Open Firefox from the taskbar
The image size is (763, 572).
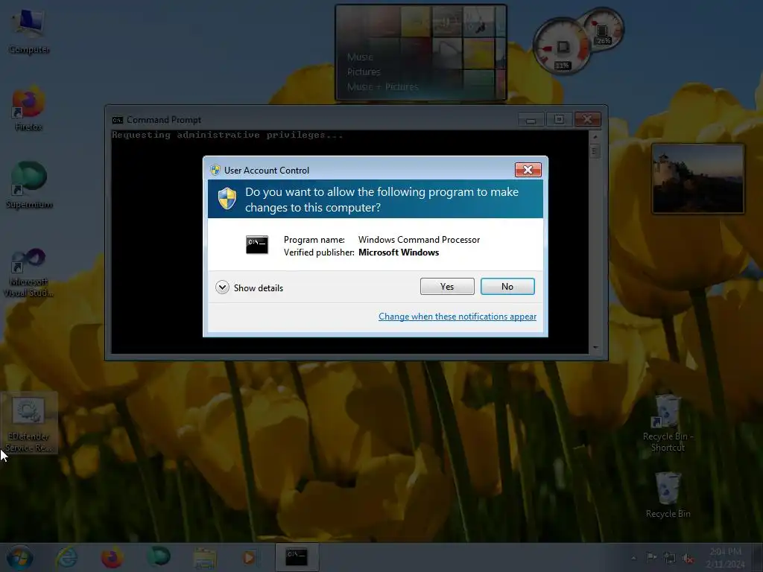point(112,557)
